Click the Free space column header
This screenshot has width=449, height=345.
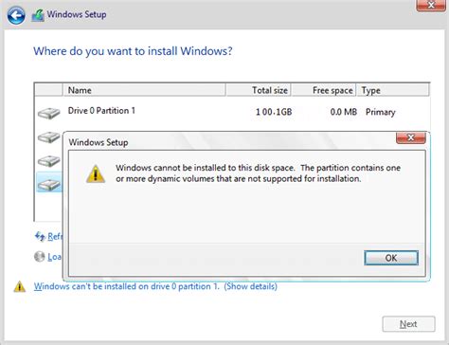point(324,90)
